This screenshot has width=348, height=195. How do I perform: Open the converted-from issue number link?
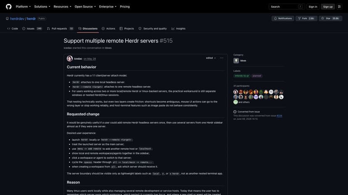click(x=279, y=115)
